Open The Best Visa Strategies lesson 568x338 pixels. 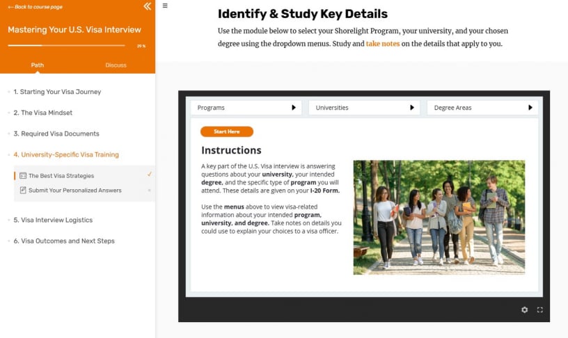coord(61,176)
